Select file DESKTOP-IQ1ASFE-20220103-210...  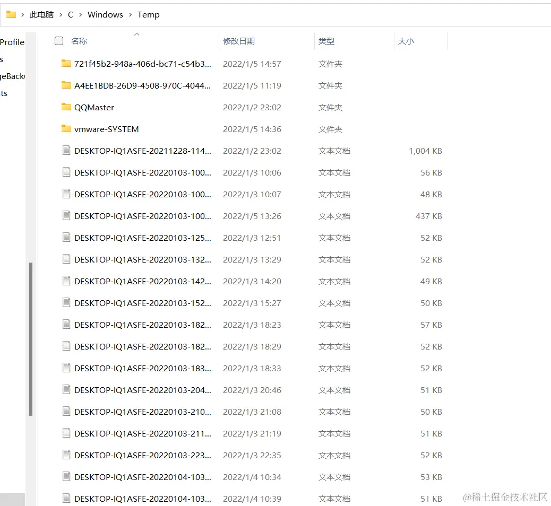click(x=143, y=412)
